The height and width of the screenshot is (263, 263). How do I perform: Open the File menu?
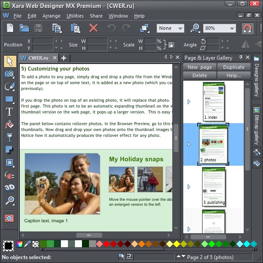click(x=17, y=16)
